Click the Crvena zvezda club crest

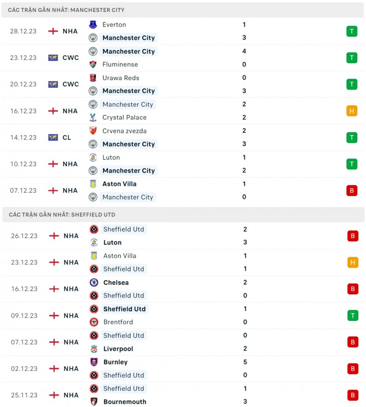coord(93,131)
